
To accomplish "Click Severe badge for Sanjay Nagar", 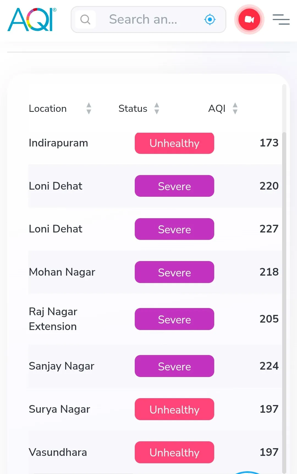I will [174, 366].
